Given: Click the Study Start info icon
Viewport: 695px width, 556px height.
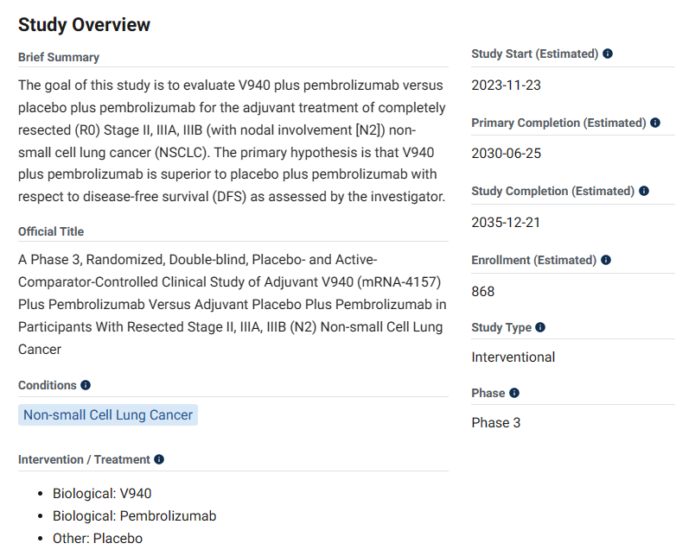Looking at the screenshot, I should pos(608,54).
